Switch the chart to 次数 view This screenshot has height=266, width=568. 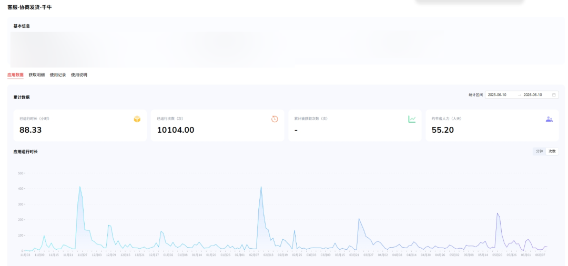552,151
